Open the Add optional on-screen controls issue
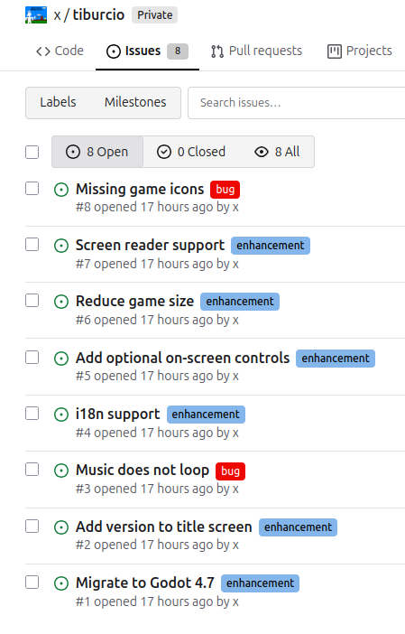This screenshot has width=405, height=634. 182,358
